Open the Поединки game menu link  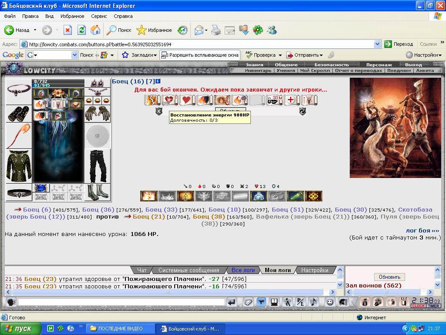399,70
